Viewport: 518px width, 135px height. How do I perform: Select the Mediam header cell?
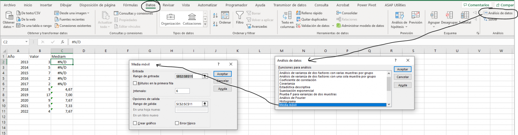click(x=62, y=56)
